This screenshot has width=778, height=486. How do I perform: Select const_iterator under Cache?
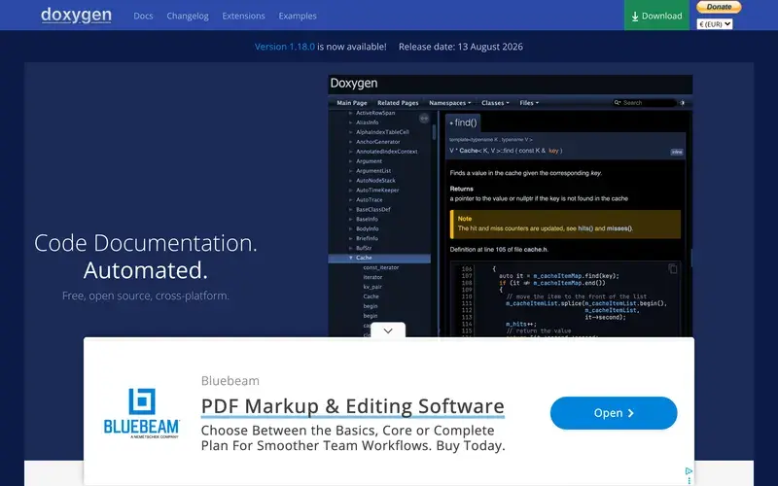(x=380, y=267)
